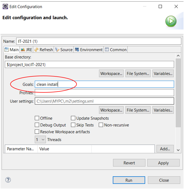Click scrollbar up arrow

tap(178, 56)
